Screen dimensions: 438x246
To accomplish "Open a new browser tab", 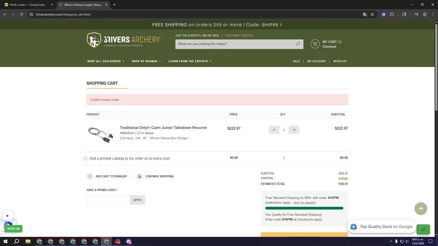I will (114, 5).
